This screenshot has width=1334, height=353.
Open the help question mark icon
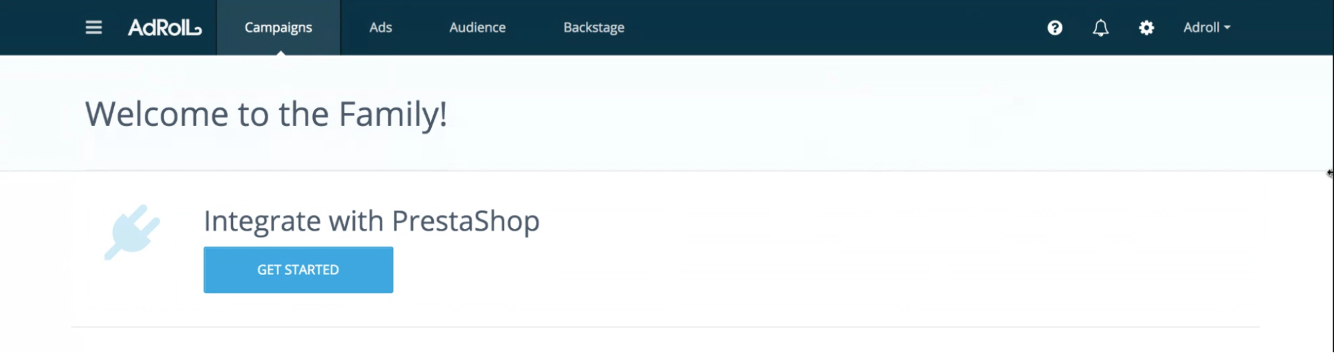[1054, 27]
